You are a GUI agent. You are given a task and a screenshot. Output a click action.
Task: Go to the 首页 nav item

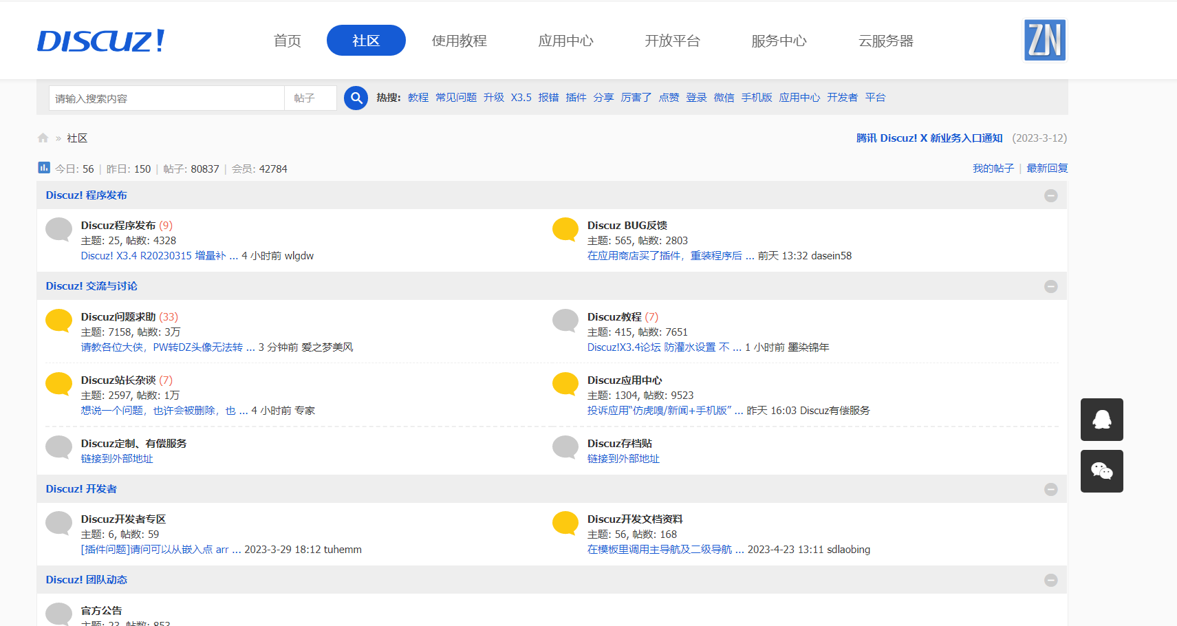click(288, 41)
